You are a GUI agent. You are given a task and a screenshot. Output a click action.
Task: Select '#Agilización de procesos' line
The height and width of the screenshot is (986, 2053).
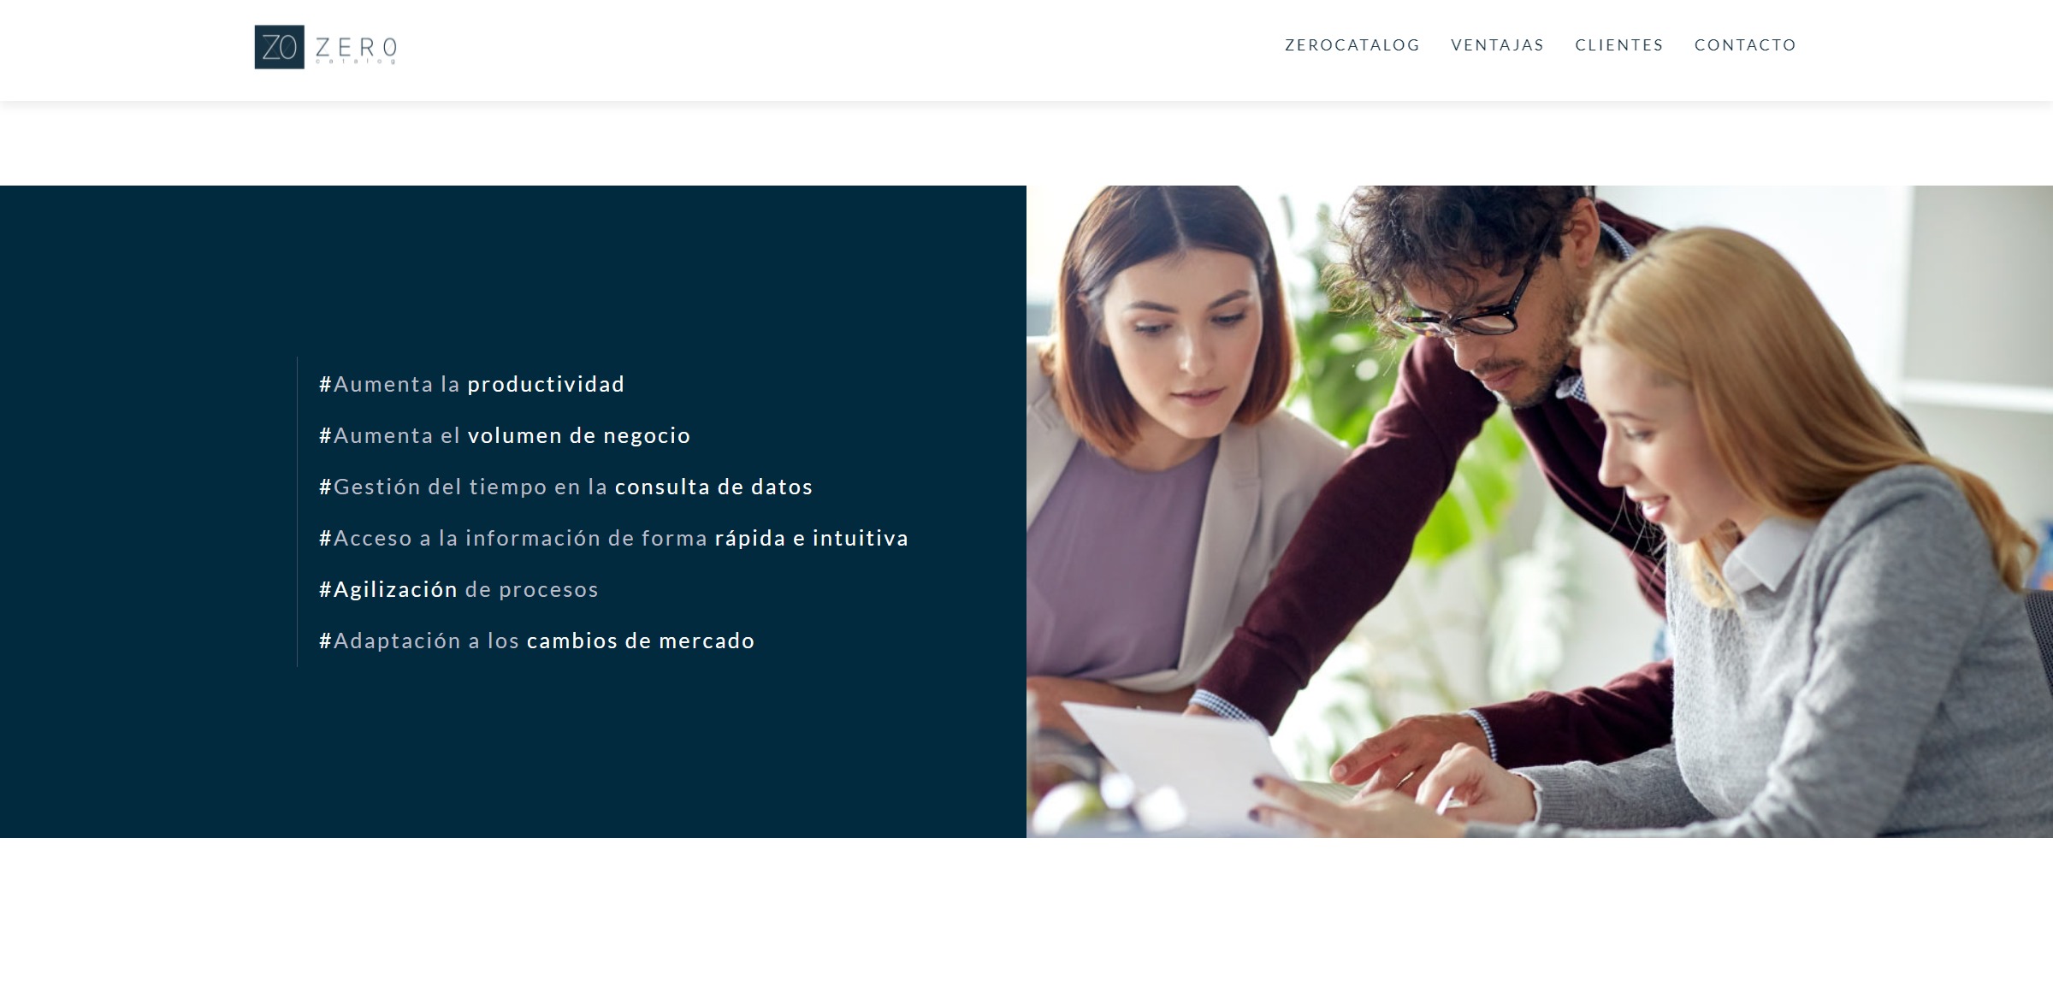[459, 589]
